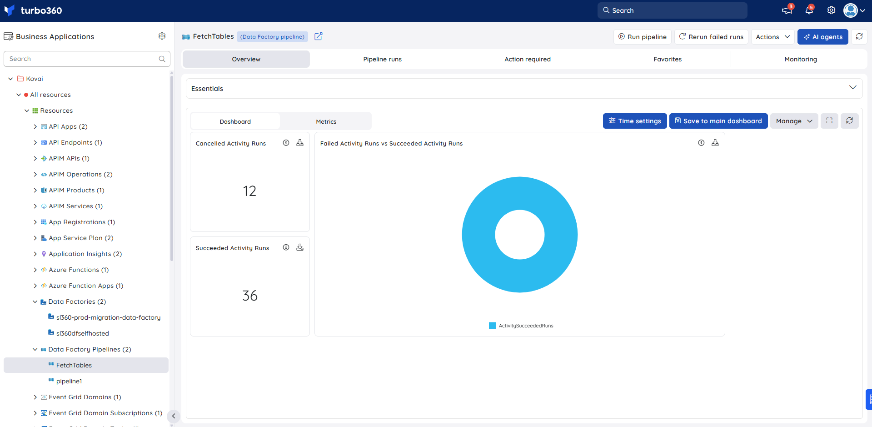Viewport: 872px width, 427px height.
Task: Click the Resources grid icon
Action: click(35, 111)
